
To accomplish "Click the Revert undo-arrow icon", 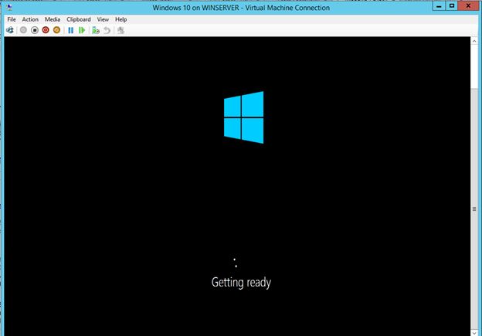I will pyautogui.click(x=107, y=30).
